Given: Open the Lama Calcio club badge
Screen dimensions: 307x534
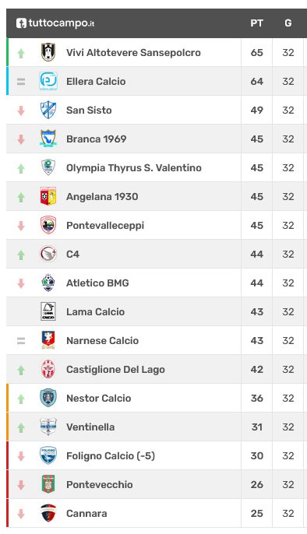Looking at the screenshot, I should [48, 311].
